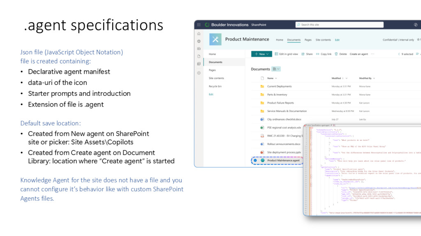Clear the 9 selected items indicator
This screenshot has width=421, height=236.
405,54
